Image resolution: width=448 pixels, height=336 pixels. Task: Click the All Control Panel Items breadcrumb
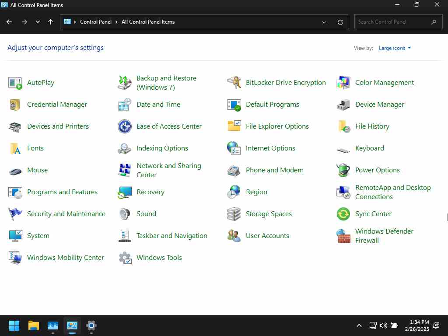point(148,22)
